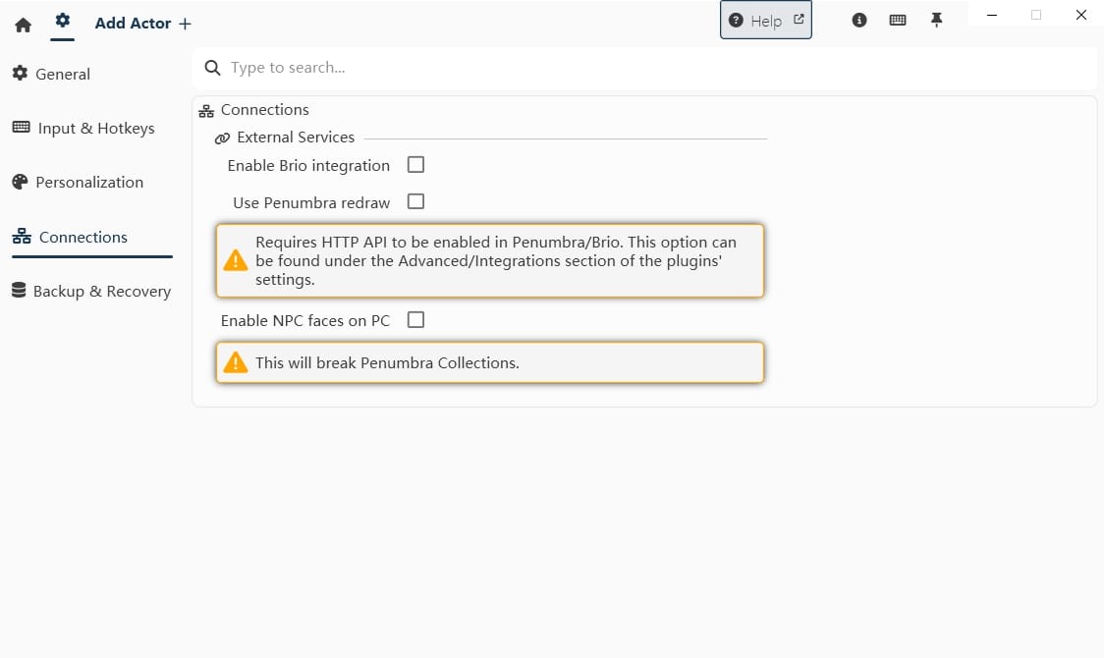This screenshot has width=1104, height=658.
Task: Toggle the Use Penumbra redraw checkbox
Action: click(x=415, y=201)
